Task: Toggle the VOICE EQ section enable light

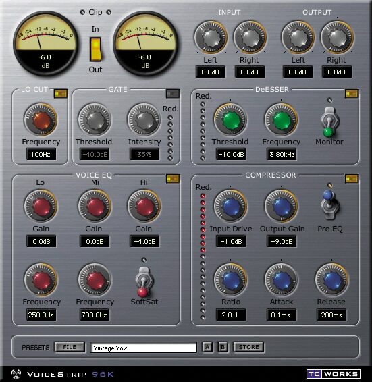Action: (x=173, y=179)
